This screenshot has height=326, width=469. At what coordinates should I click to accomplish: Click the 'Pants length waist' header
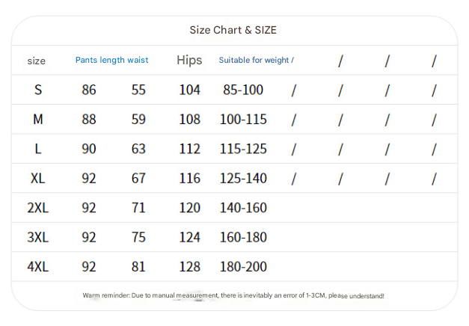(111, 61)
